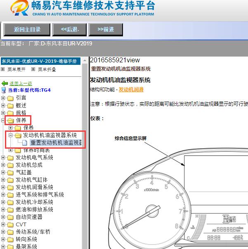Screen dimensions: 248x249
Task: Expand the 发动机冷却系统 node
Action: (x=3, y=202)
